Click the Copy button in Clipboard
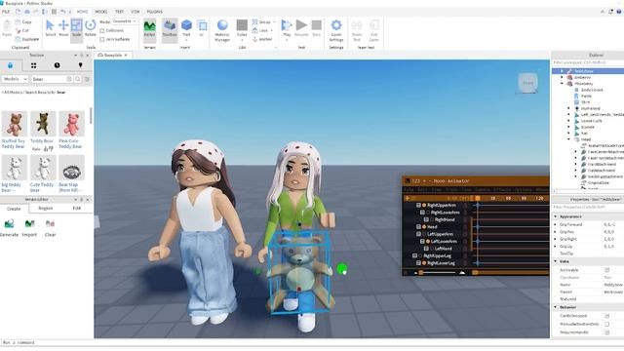The height and width of the screenshot is (351, 624). 23,21
